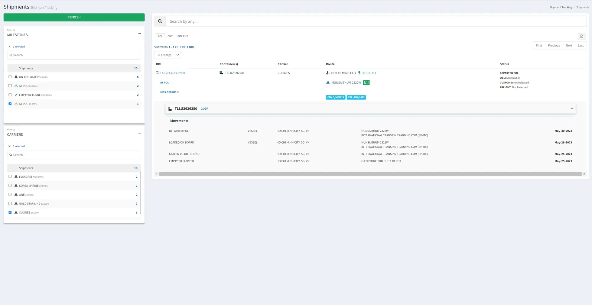Image resolution: width=592 pixels, height=305 pixels.
Task: Collapse the TLLU2626350 container details panel
Action: (x=572, y=108)
